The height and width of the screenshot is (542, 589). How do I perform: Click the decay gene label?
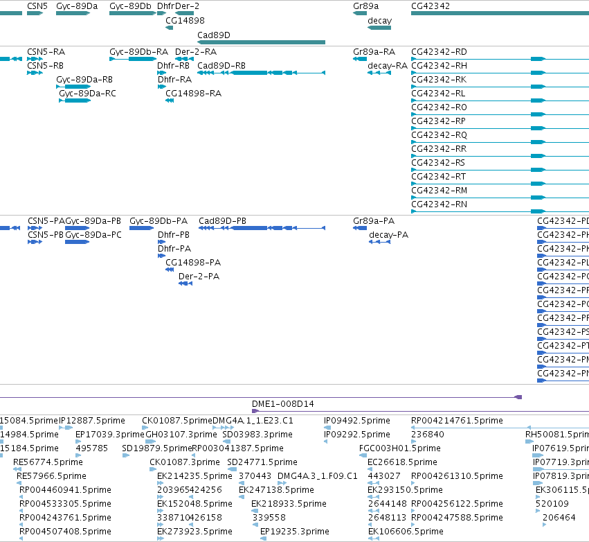pos(379,21)
